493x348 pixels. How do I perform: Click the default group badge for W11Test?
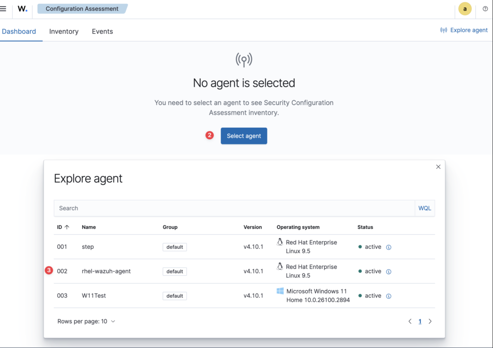click(175, 296)
